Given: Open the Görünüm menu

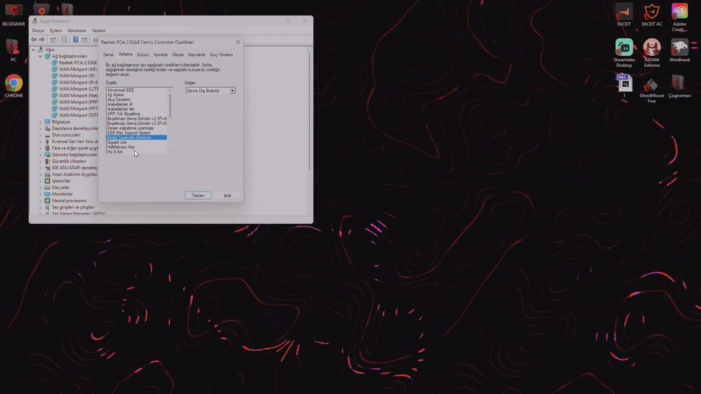Looking at the screenshot, I should [x=77, y=31].
